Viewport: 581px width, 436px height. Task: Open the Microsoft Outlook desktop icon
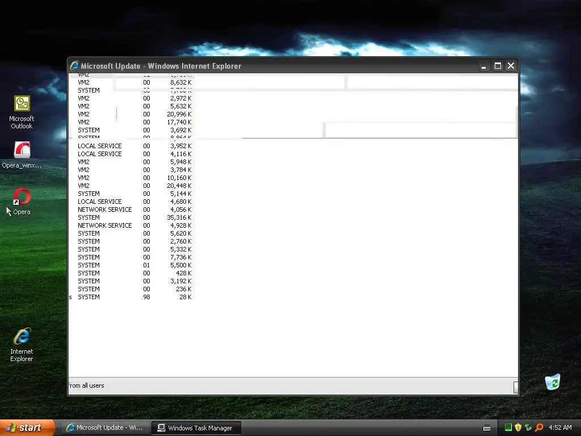click(x=22, y=112)
